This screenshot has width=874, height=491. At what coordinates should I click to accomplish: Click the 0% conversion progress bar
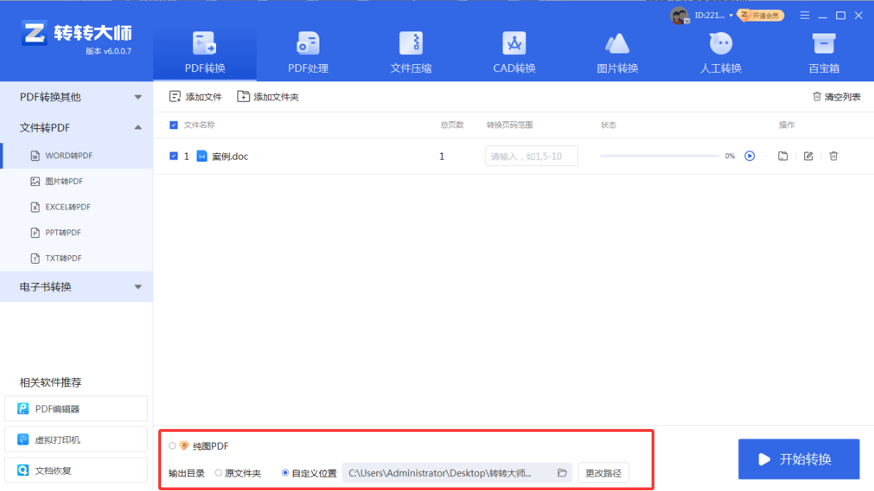[659, 155]
